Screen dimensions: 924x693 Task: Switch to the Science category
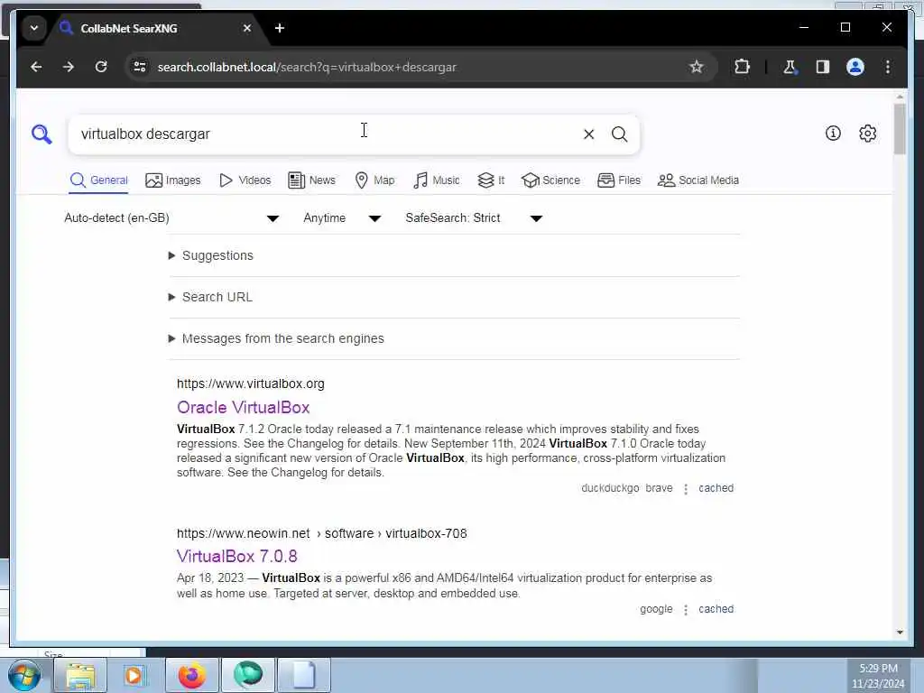551,180
